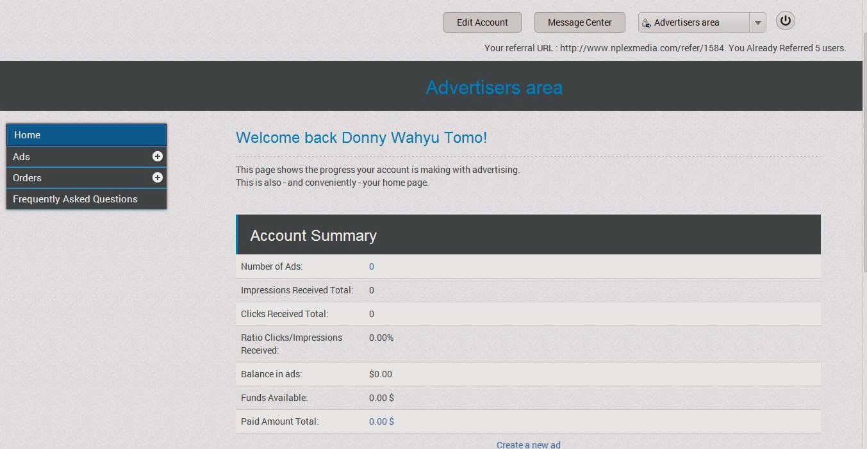Image resolution: width=867 pixels, height=449 pixels.
Task: Select Ads in the sidebar menu
Action: pos(87,156)
